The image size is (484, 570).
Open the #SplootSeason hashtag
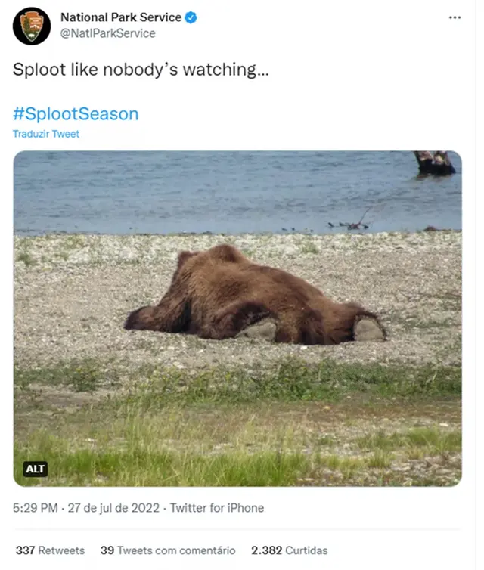point(76,114)
